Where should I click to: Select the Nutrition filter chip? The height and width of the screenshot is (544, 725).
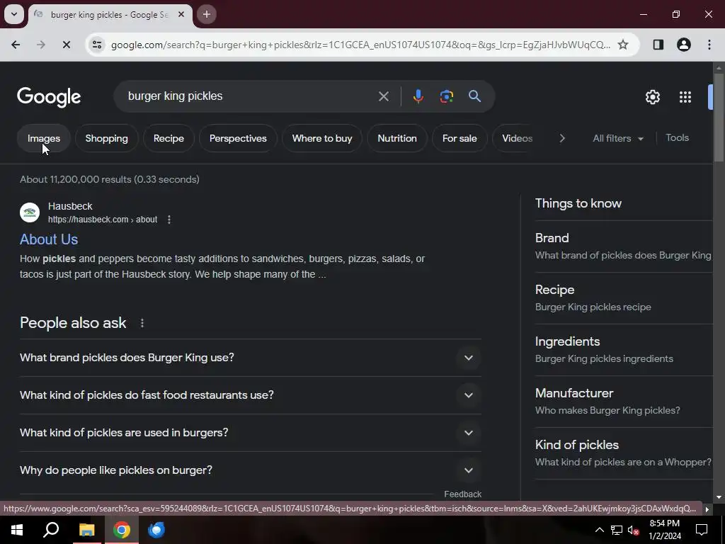click(397, 138)
